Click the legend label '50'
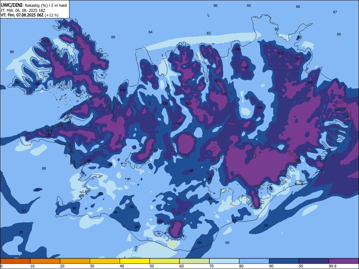This screenshot has height=269, width=359. 152,266
